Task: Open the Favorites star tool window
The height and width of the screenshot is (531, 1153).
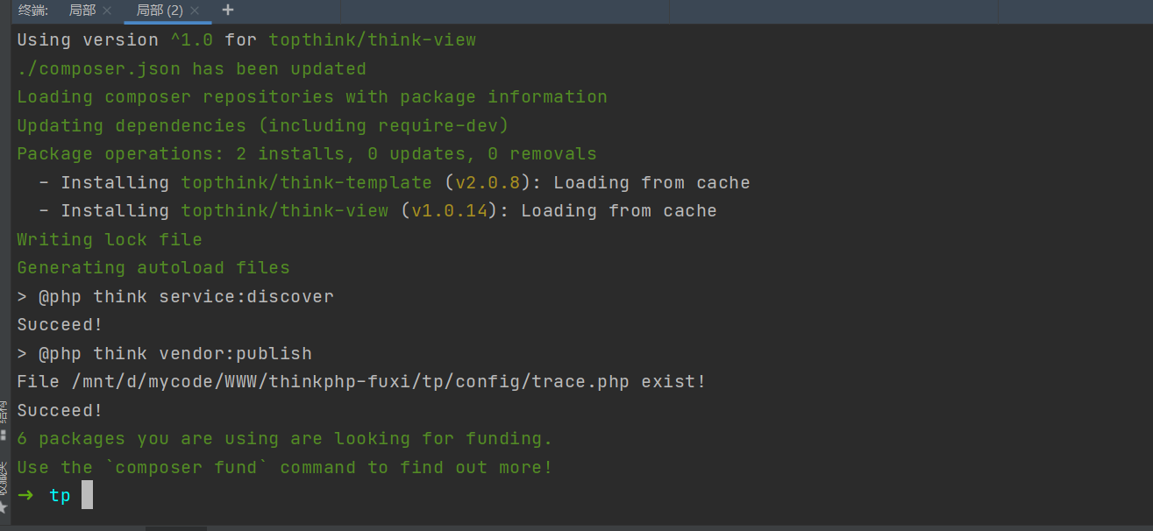Action: click(x=4, y=506)
